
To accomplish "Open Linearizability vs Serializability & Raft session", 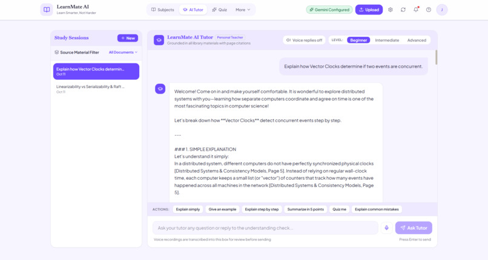I will (x=96, y=89).
